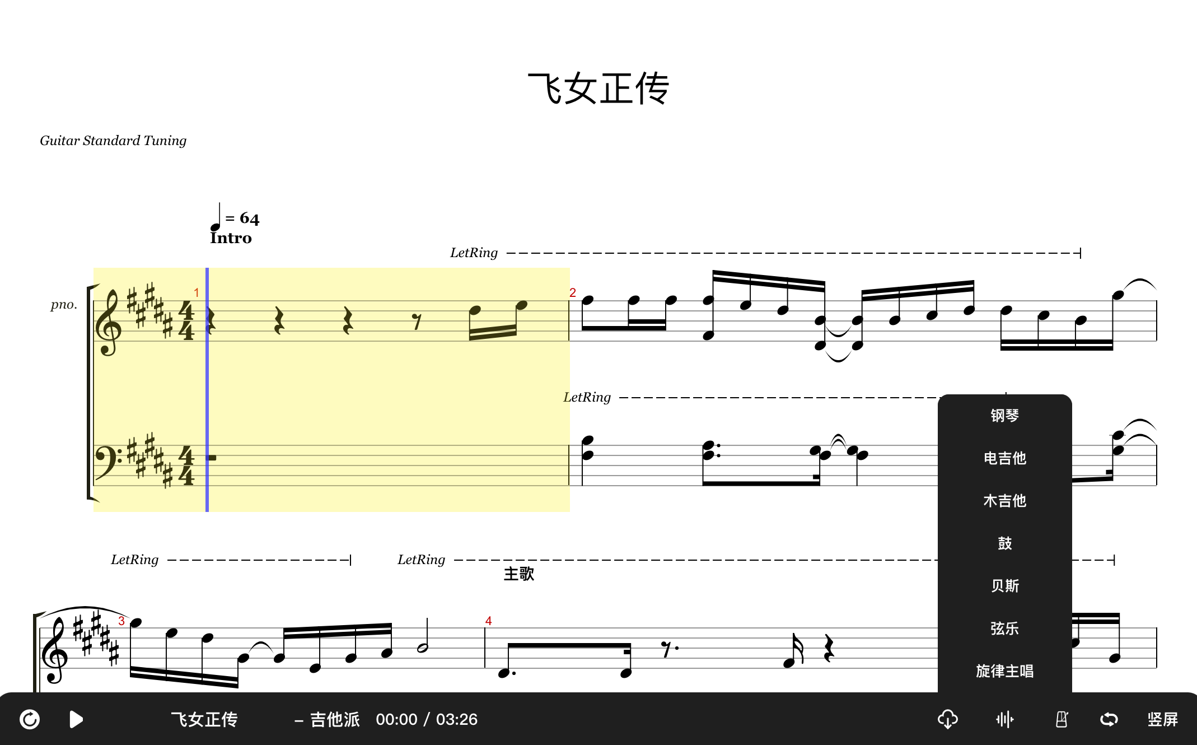Click measure number 2 marker
This screenshot has height=745, width=1197.
click(x=573, y=292)
